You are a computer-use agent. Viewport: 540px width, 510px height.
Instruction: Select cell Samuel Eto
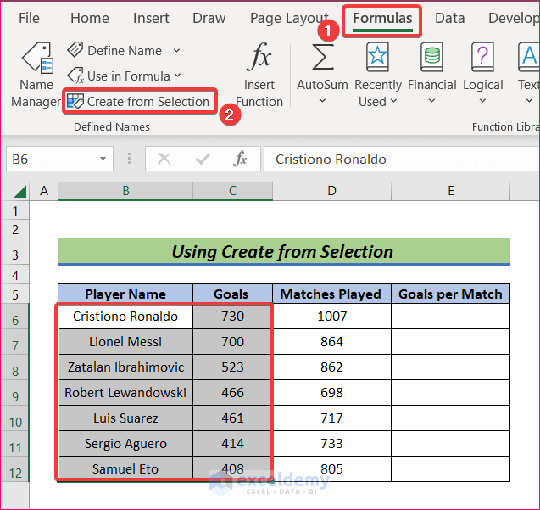coord(125,469)
